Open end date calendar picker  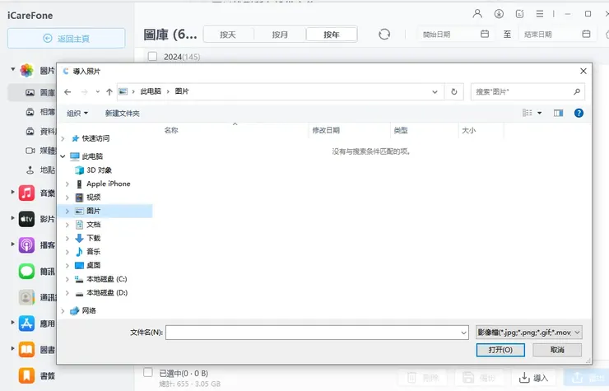click(587, 34)
